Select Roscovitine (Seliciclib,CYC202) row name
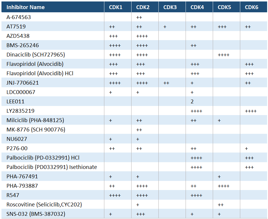 (x=44, y=204)
